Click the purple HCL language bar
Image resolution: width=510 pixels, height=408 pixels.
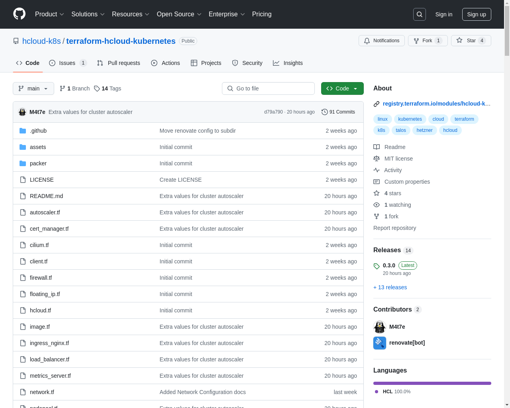point(432,383)
